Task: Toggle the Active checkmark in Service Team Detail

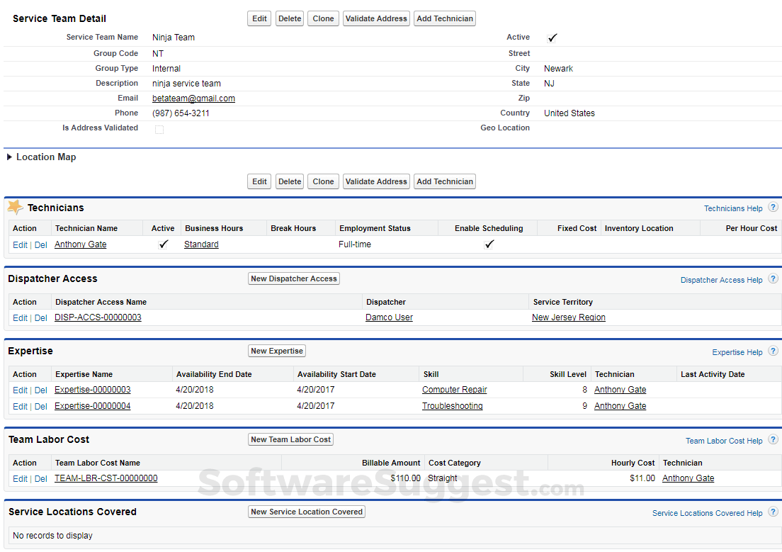Action: point(552,38)
